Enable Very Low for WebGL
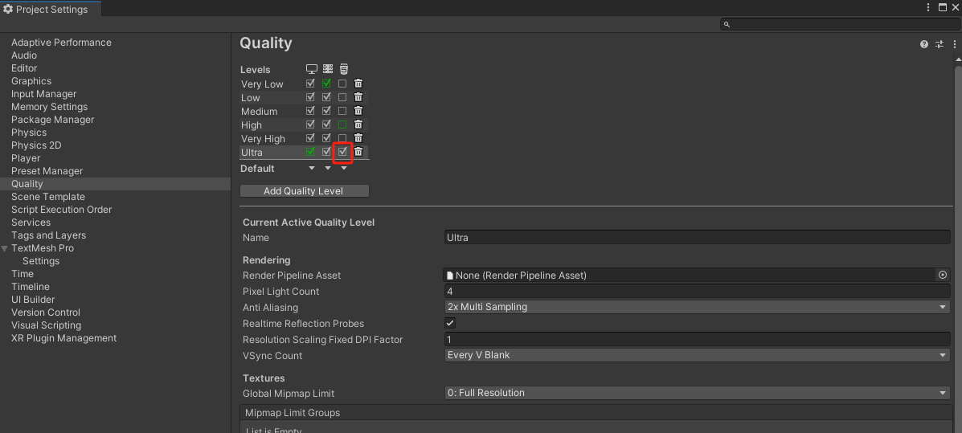The height and width of the screenshot is (433, 962). (x=342, y=84)
